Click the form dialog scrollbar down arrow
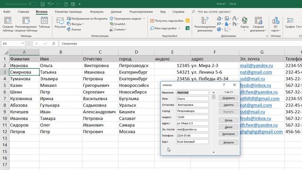 coord(213,152)
